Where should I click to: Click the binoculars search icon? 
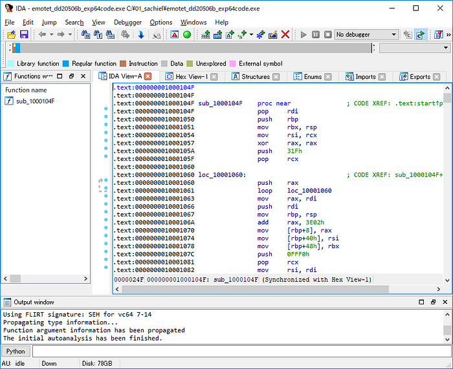[x=85, y=34]
